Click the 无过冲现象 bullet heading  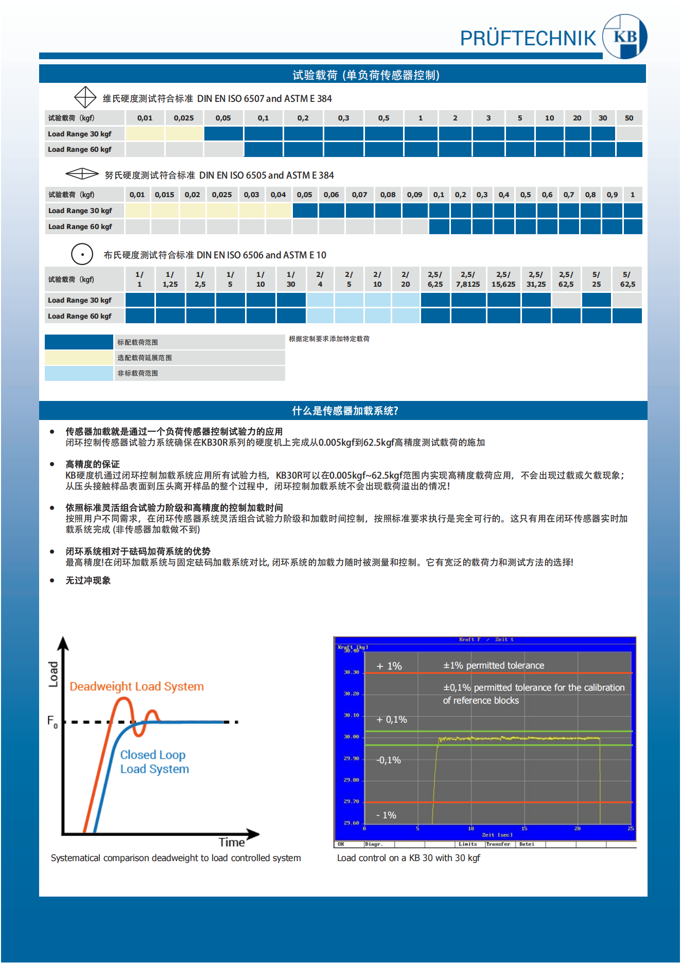point(88,581)
